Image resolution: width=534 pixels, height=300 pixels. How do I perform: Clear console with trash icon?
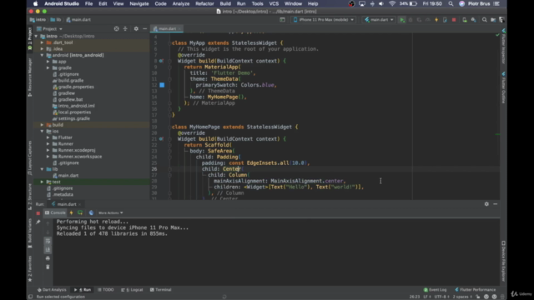48,267
